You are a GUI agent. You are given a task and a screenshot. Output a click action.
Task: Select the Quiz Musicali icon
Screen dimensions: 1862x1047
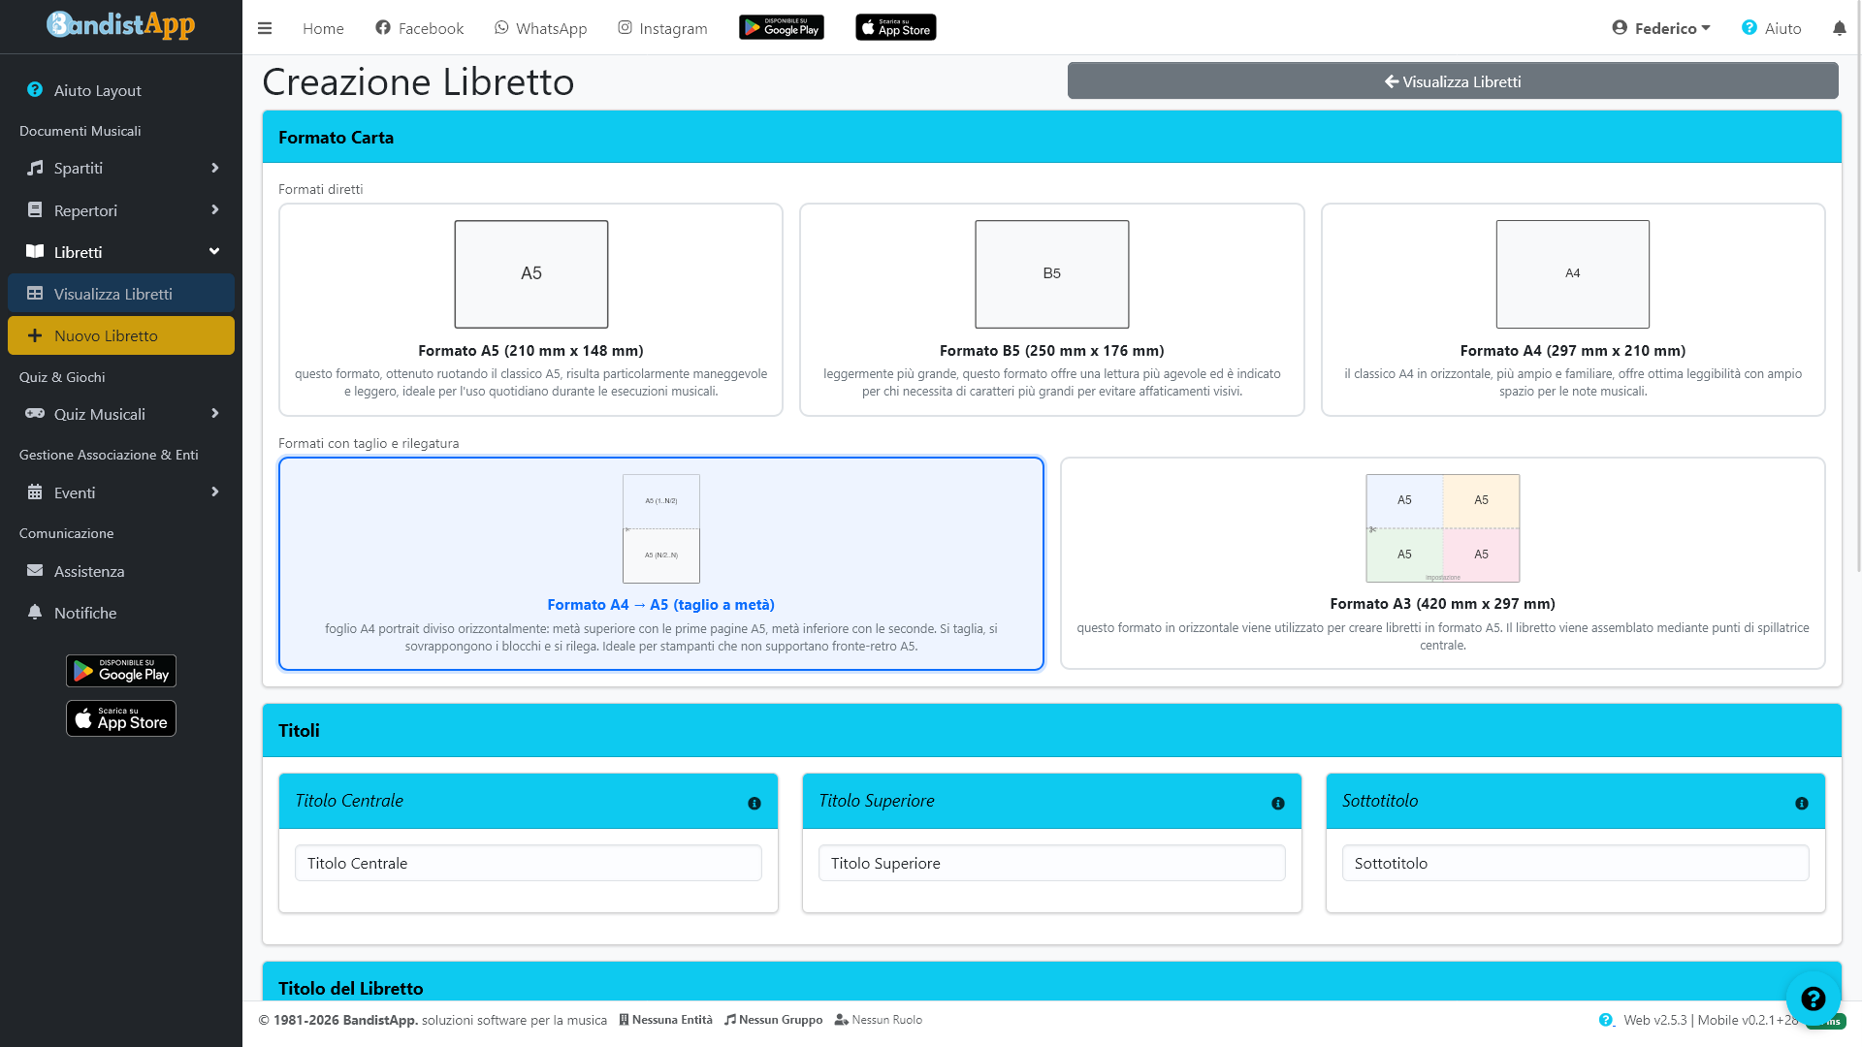point(34,414)
